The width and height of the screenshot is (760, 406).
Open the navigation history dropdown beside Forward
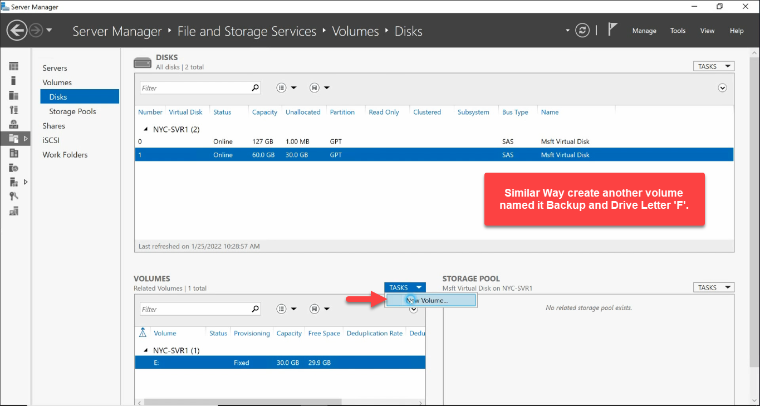[49, 30]
